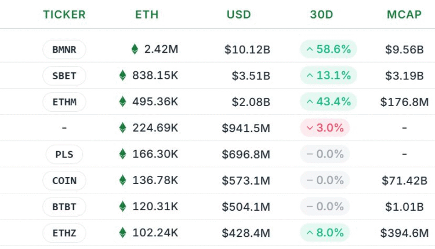Select the ETHM ticker badge
The width and height of the screenshot is (435, 249).
(x=64, y=102)
